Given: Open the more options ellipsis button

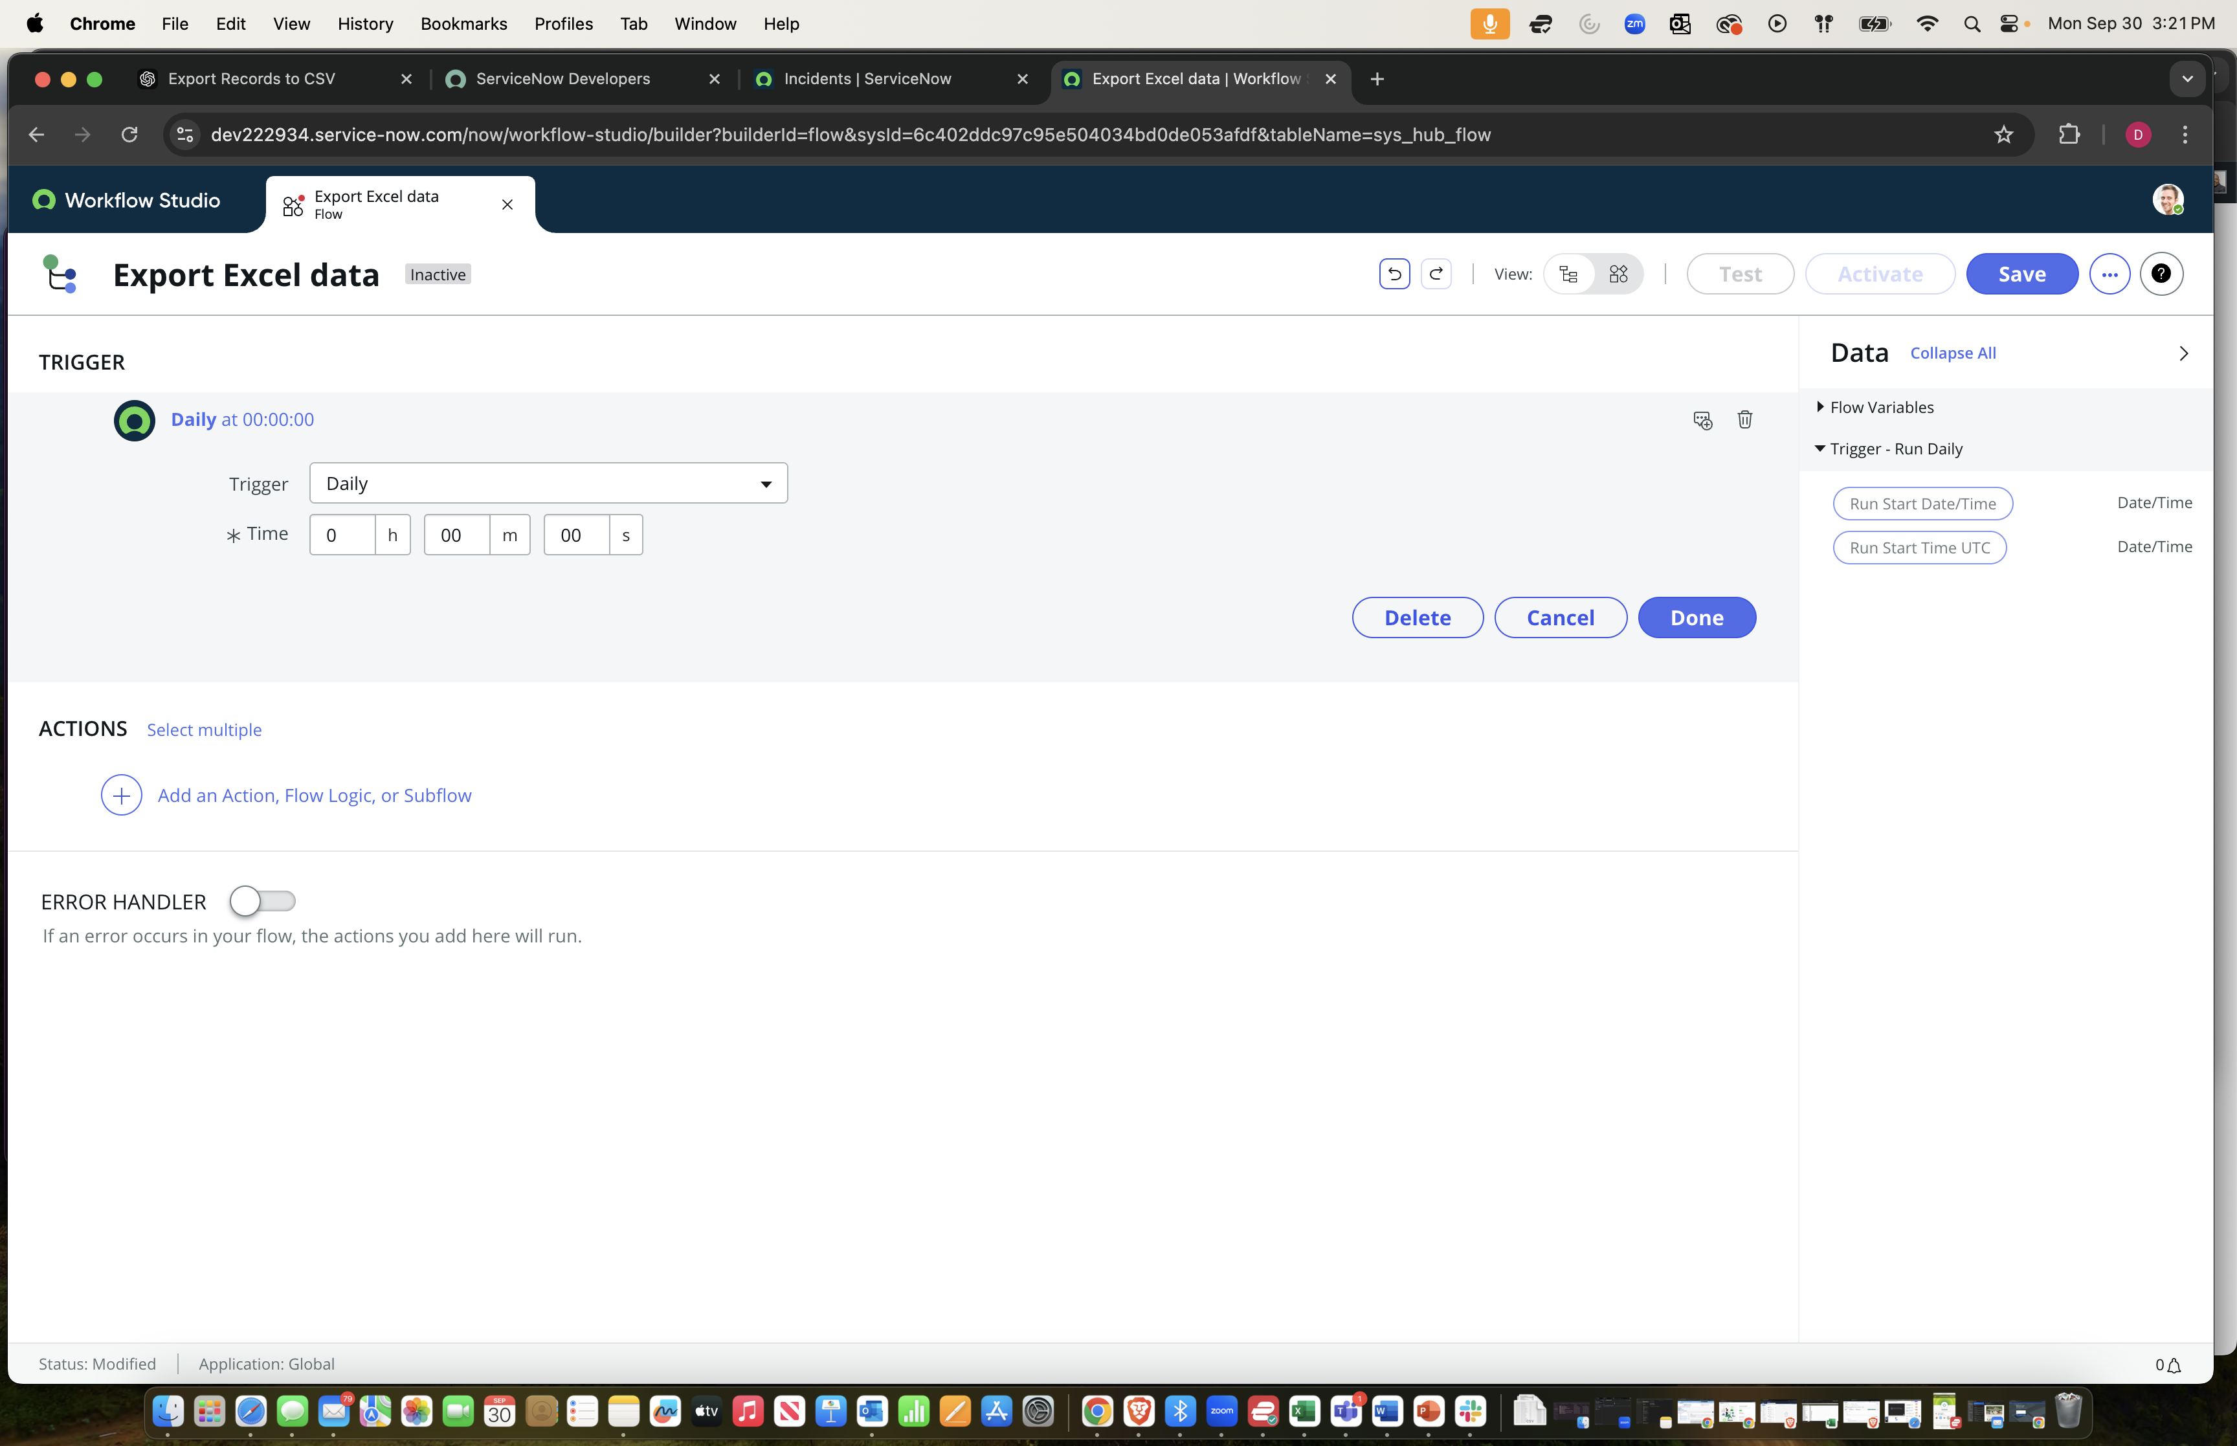Looking at the screenshot, I should coord(2109,274).
